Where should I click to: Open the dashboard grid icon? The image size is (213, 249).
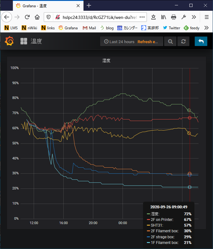pyautogui.click(x=24, y=41)
